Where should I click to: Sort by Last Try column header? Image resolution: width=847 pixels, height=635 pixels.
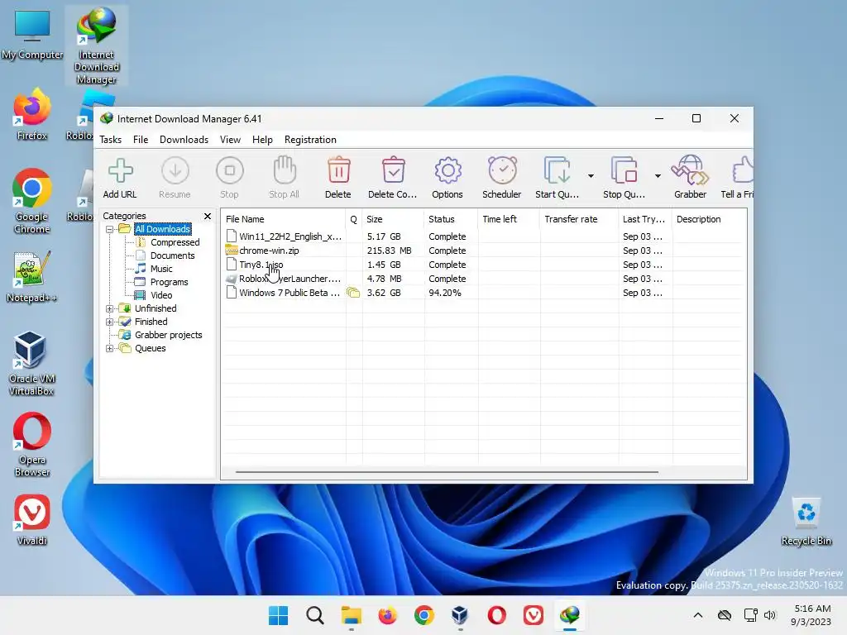pos(645,219)
